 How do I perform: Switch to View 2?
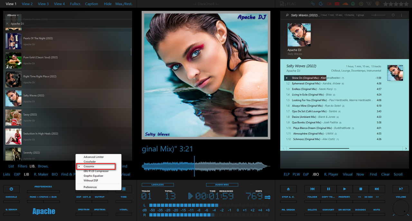point(27,4)
